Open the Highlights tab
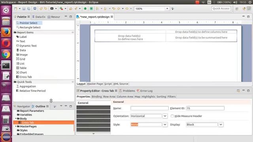253x142 pixels. coord(148,97)
